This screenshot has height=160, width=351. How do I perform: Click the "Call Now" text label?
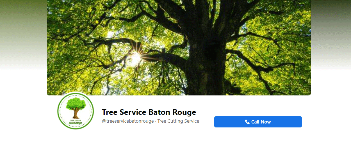click(261, 122)
